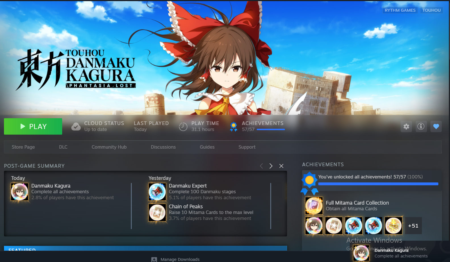Click '5.1% of players have this achievement'
The image size is (450, 262).
point(210,198)
